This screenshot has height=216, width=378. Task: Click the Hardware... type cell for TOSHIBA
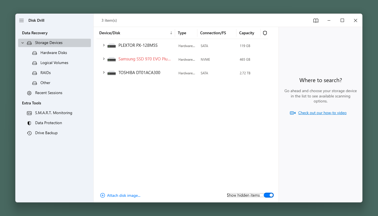(x=187, y=73)
